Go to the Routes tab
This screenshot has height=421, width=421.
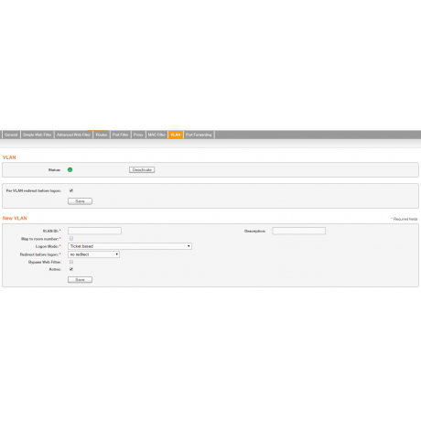coord(102,135)
